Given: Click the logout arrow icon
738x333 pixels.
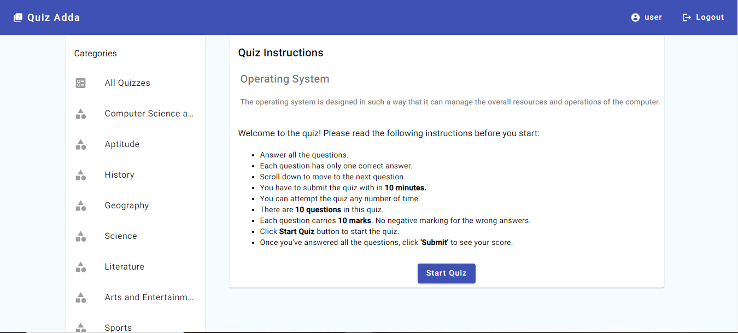Looking at the screenshot, I should point(687,17).
